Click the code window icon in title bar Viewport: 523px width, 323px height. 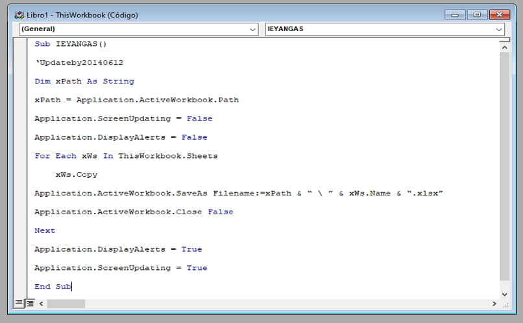point(19,15)
